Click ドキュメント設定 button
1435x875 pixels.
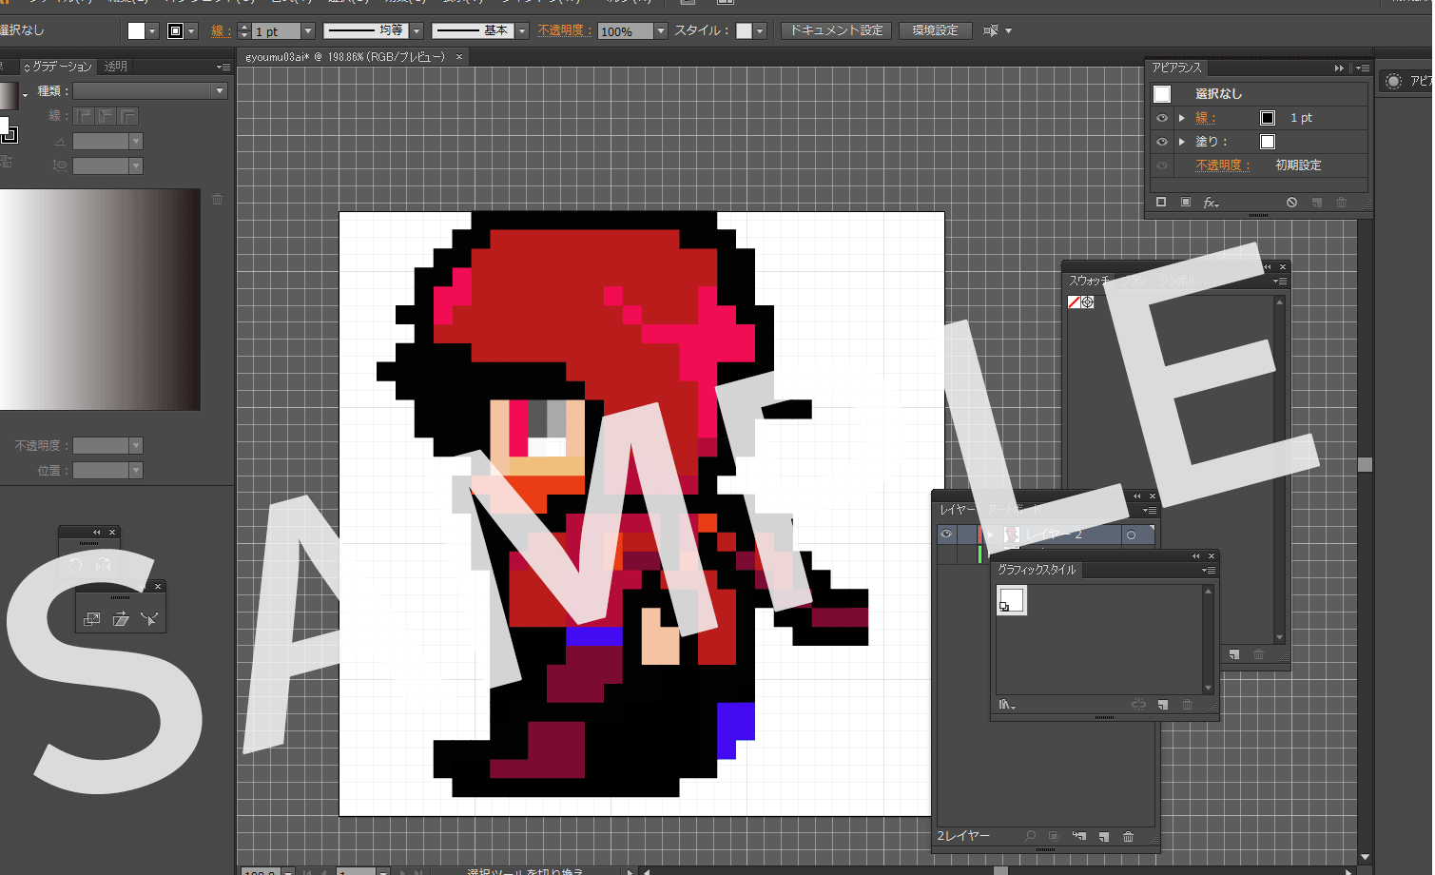837,30
